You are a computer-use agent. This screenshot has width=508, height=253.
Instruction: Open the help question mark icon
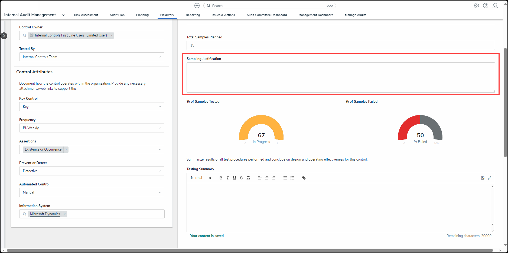(x=486, y=6)
